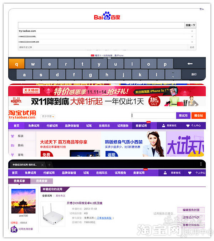Tap the g key on the keyboard
Viewport: 214px width, 241px height.
91,75
